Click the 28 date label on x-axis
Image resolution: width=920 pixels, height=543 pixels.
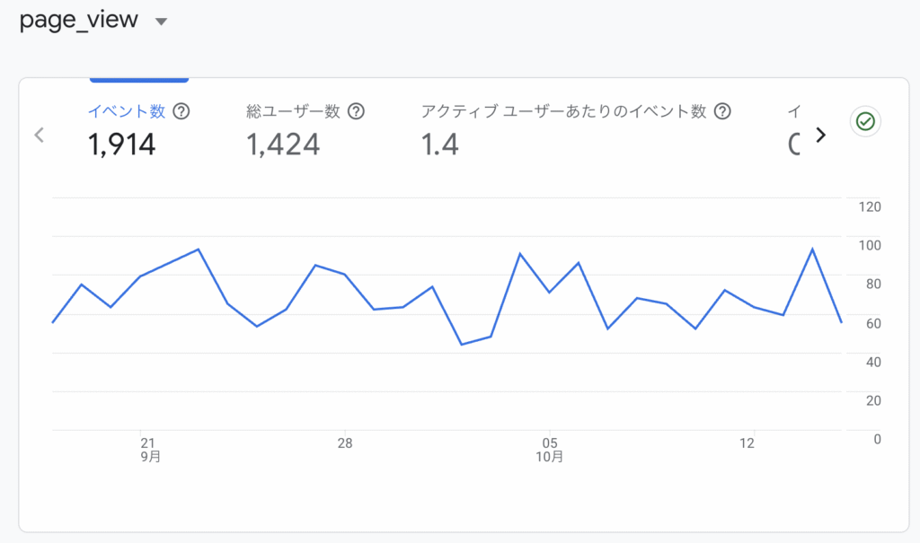[x=345, y=443]
